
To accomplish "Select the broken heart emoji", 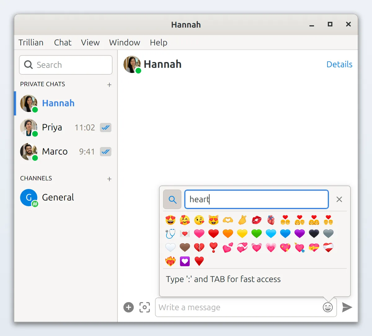I will [199, 247].
